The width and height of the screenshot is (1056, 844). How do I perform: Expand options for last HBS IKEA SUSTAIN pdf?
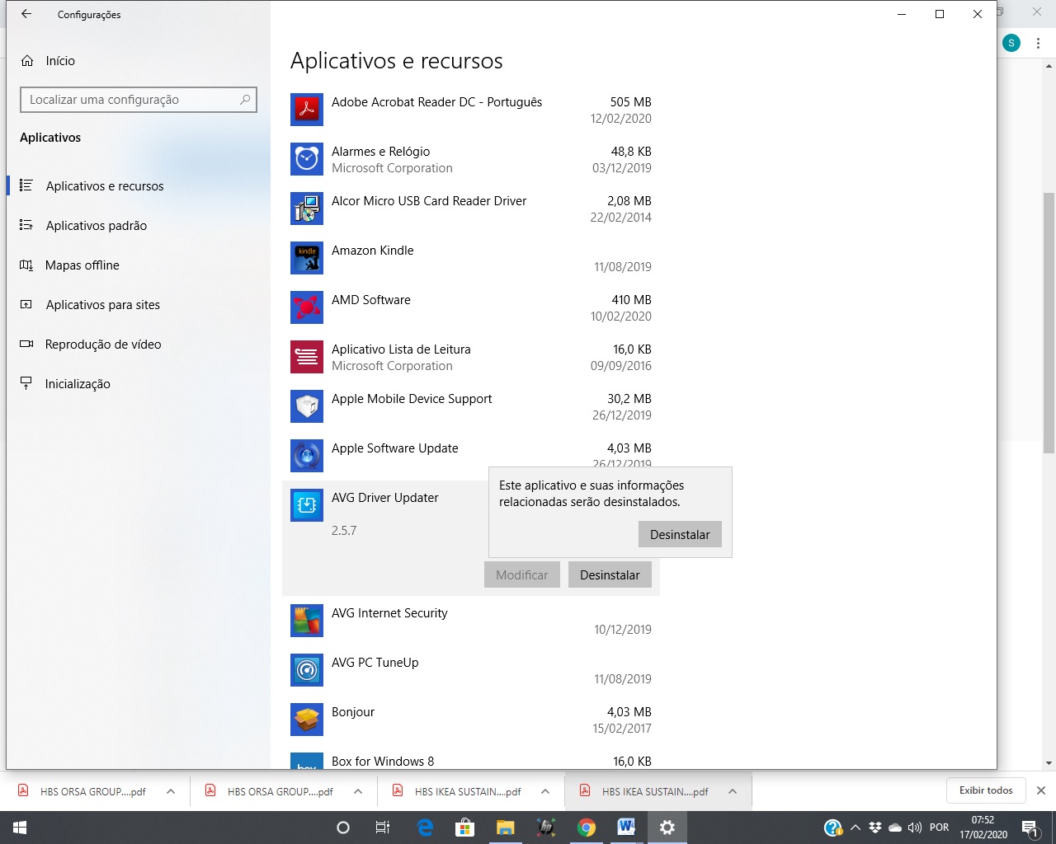733,791
